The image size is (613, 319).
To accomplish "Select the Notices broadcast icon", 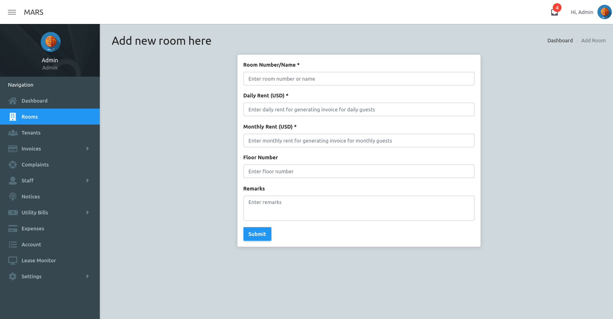I will pyautogui.click(x=13, y=196).
